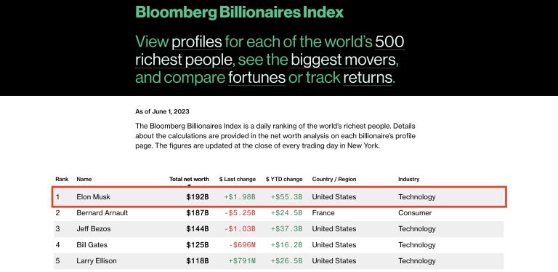558x272 pixels.
Task: Sort table by Name column header
Action: (x=84, y=179)
